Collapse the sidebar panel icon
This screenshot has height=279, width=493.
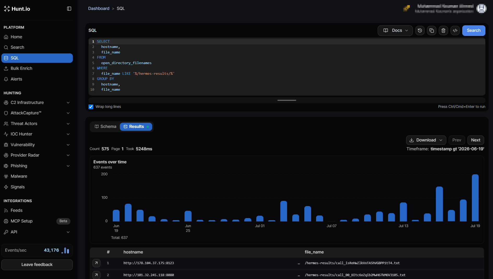pyautogui.click(x=69, y=9)
